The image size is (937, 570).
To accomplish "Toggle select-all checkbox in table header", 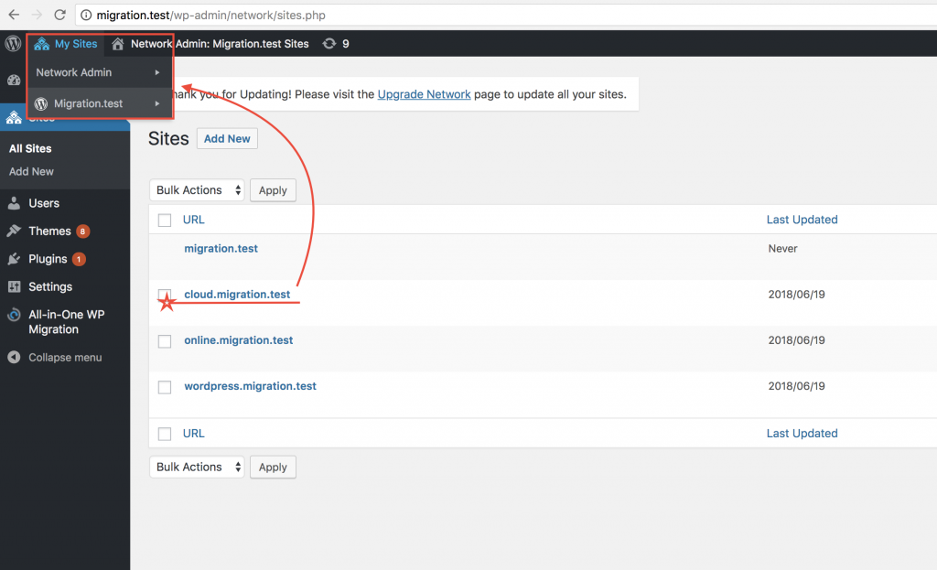I will point(165,220).
